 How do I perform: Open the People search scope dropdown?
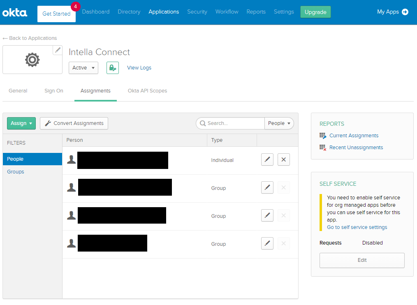[x=279, y=123]
